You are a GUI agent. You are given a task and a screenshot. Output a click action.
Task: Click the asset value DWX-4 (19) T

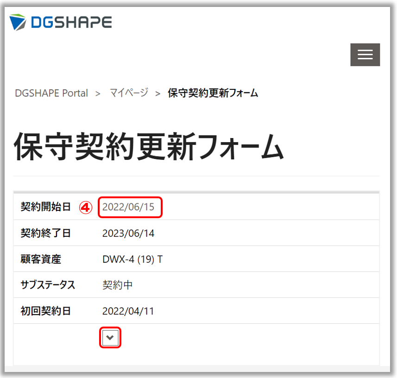point(132,259)
